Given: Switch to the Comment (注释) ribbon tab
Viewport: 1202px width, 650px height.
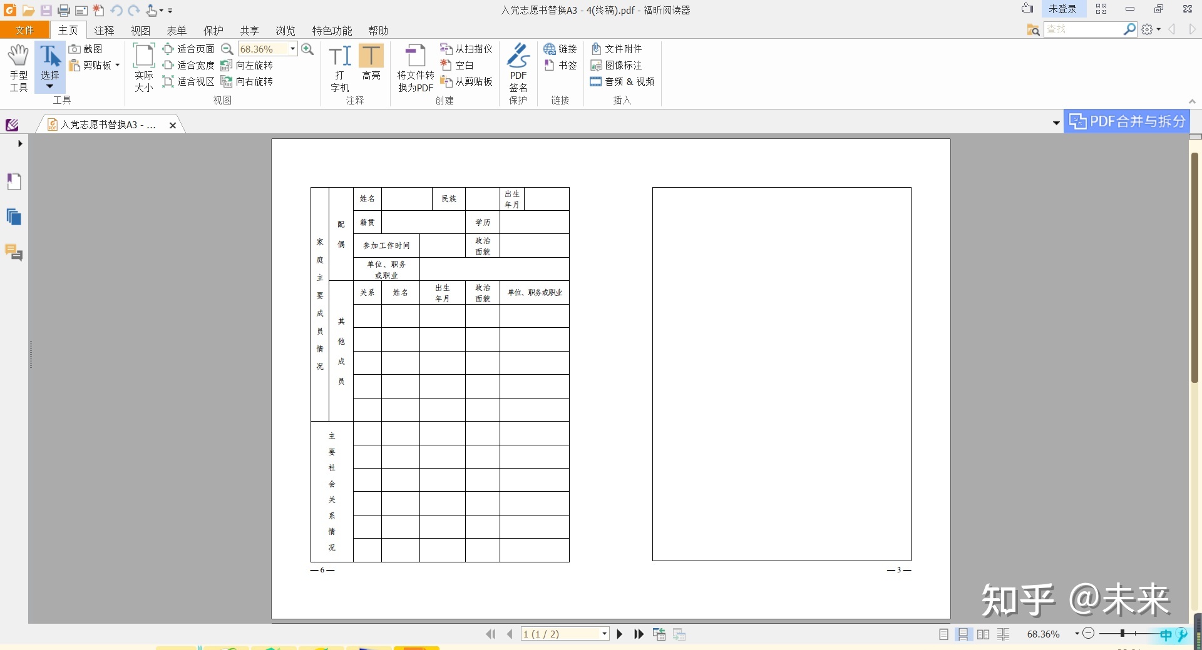Looking at the screenshot, I should tap(105, 31).
